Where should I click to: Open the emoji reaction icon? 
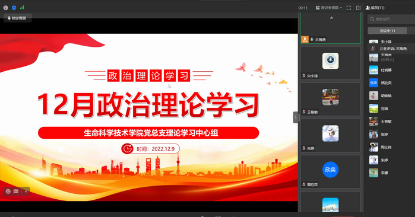pos(8,191)
